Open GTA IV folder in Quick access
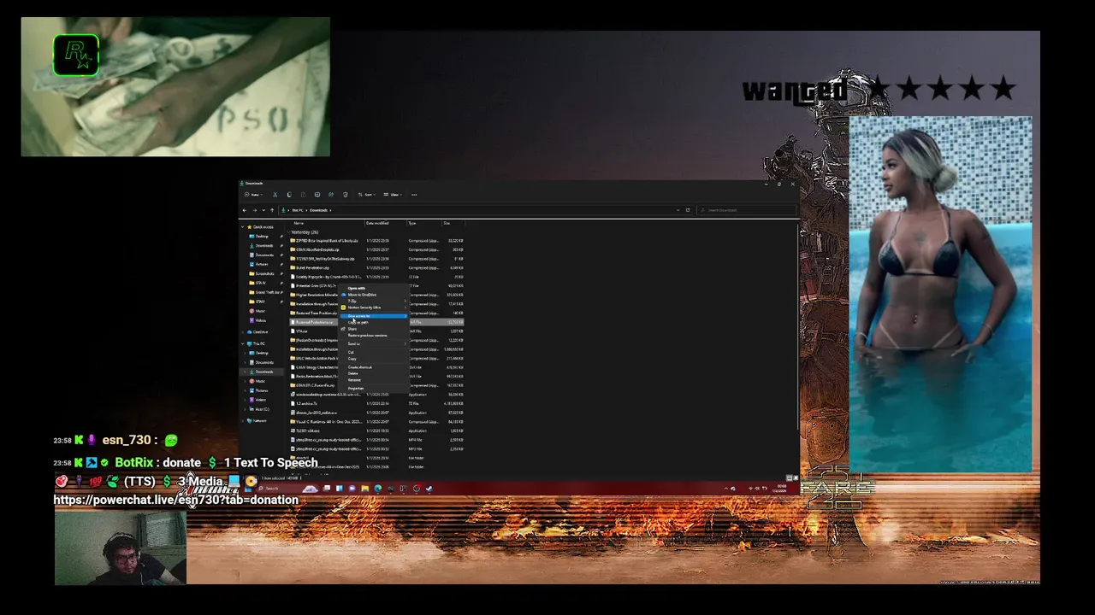Image resolution: width=1095 pixels, height=615 pixels. pos(260,283)
